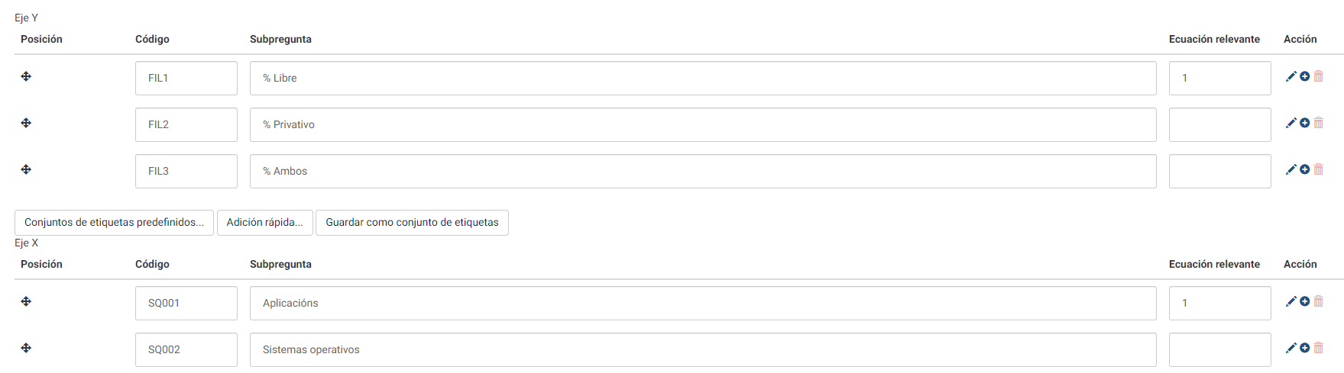The image size is (1344, 373).
Task: Click the pencil edit icon for FIL1 row
Action: click(1291, 76)
